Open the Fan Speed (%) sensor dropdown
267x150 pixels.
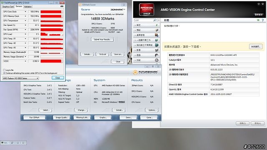25,25
